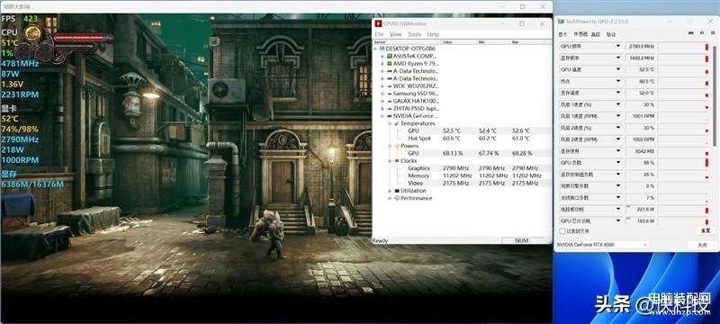720x324 pixels.
Task: Click the thermometer icon beside Temperatures
Action: (x=396, y=123)
